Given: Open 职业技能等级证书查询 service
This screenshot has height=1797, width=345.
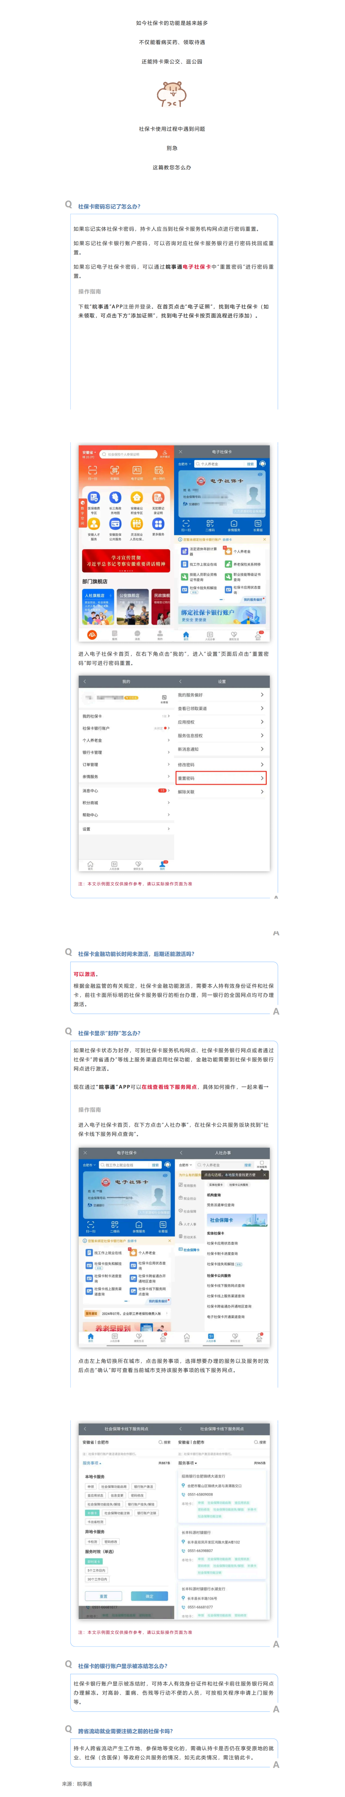Looking at the screenshot, I should 243,577.
